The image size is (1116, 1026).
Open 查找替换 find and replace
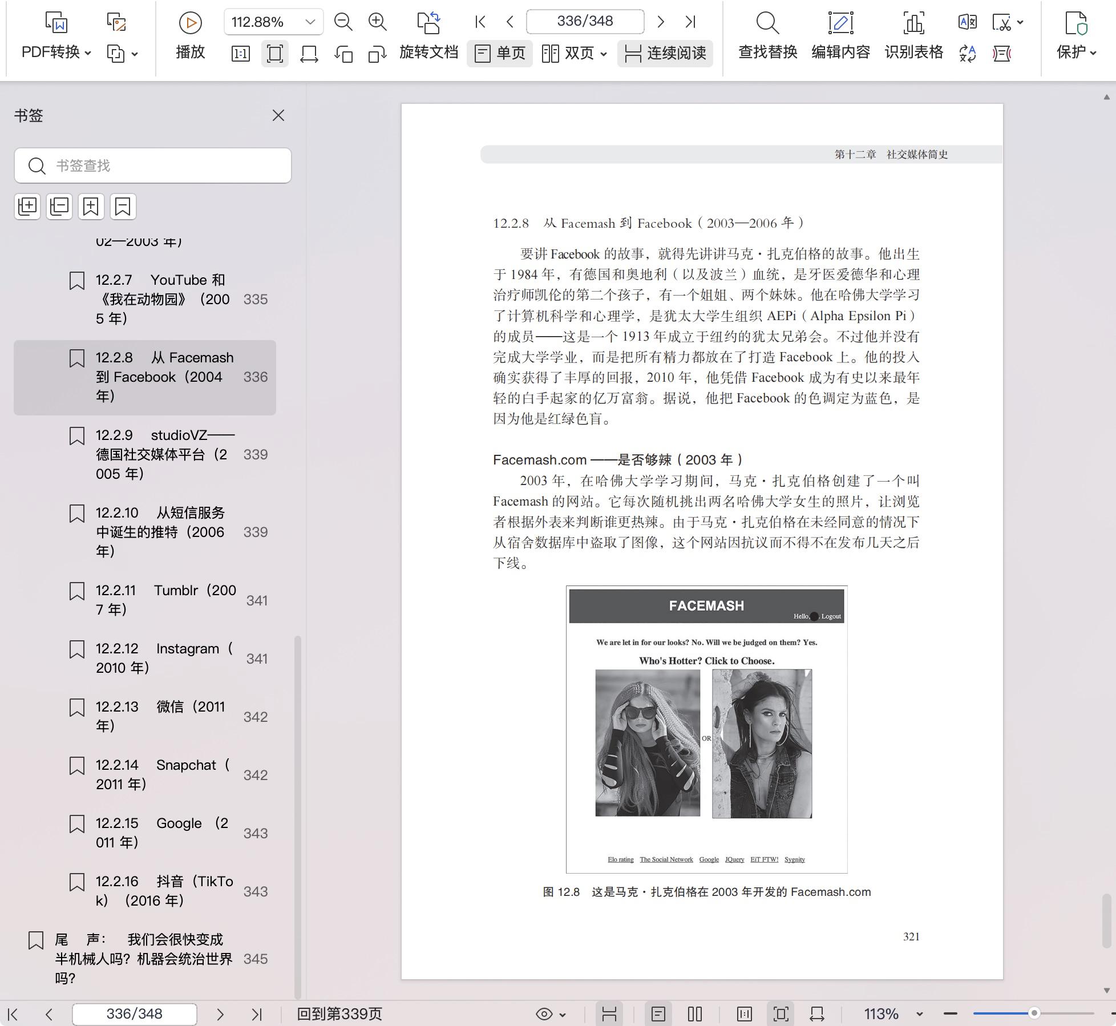[767, 35]
